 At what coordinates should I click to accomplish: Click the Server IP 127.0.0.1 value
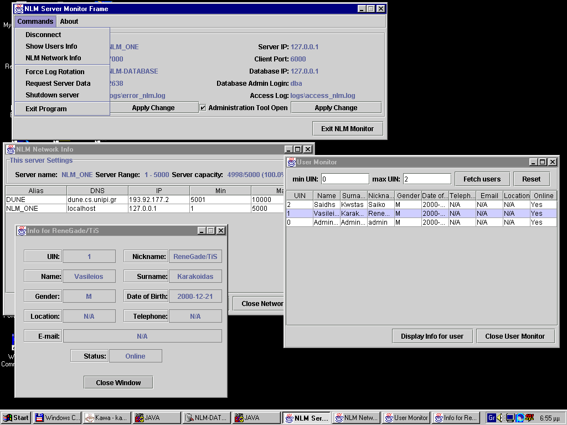click(305, 47)
